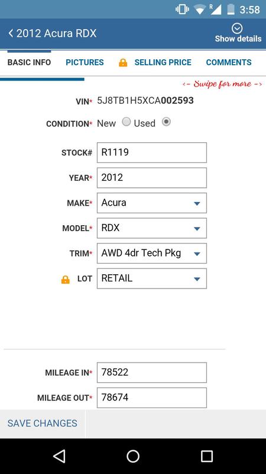Tap the Show details label
Viewport: 266px width, 474px height.
[238, 39]
